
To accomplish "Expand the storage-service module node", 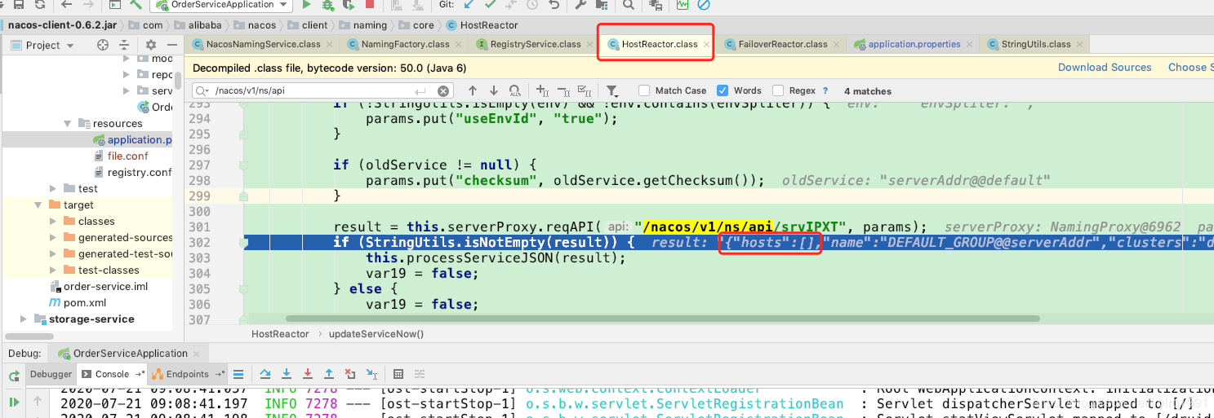I will point(24,319).
